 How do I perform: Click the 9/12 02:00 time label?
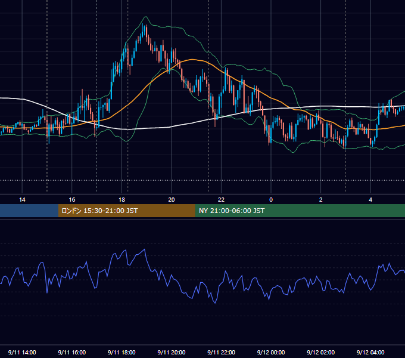point(321,352)
